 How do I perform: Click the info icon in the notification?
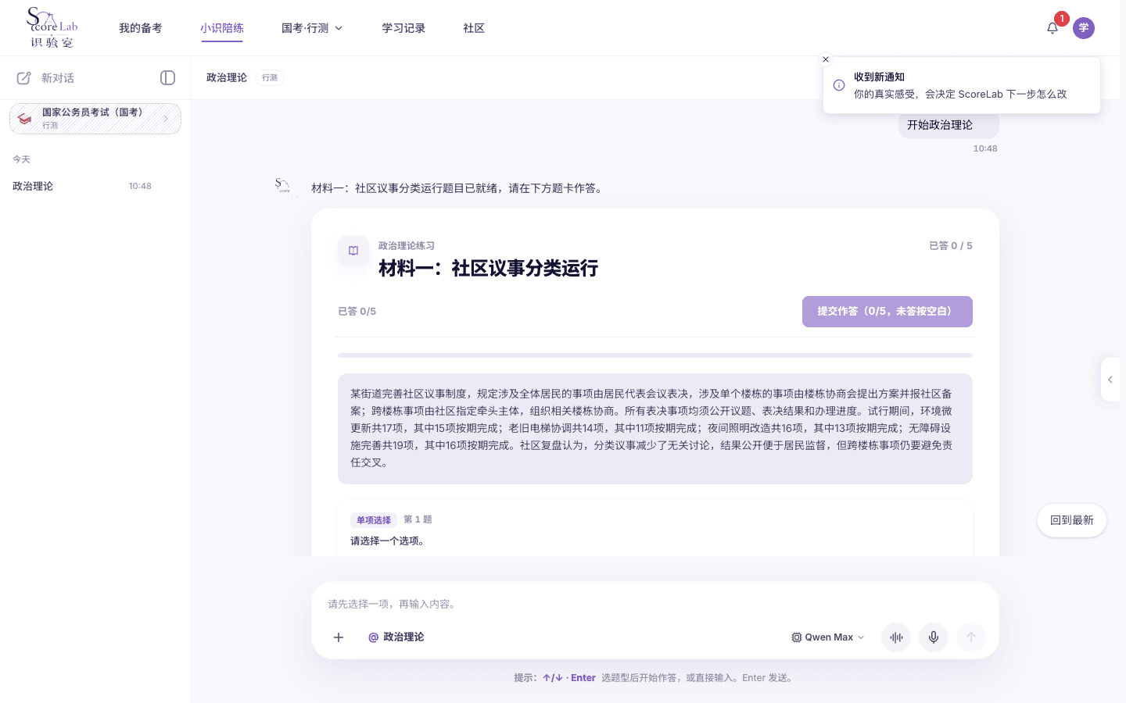tap(839, 85)
